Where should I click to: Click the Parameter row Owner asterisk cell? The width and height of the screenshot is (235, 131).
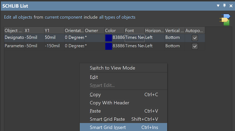pyautogui.click(x=95, y=46)
